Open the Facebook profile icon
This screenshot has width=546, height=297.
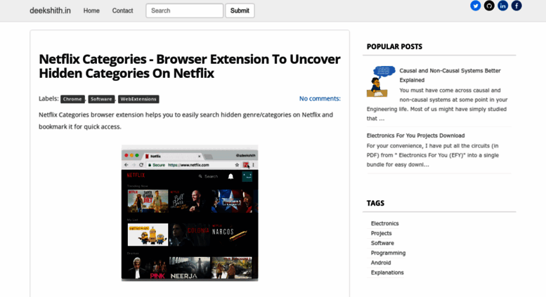coord(516,6)
